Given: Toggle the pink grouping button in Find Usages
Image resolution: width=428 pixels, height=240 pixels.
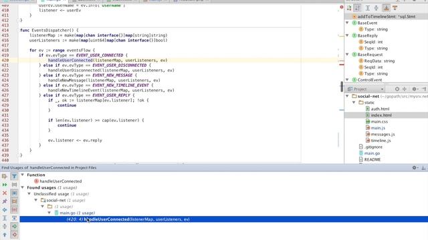Looking at the screenshot, I should (x=14, y=209).
